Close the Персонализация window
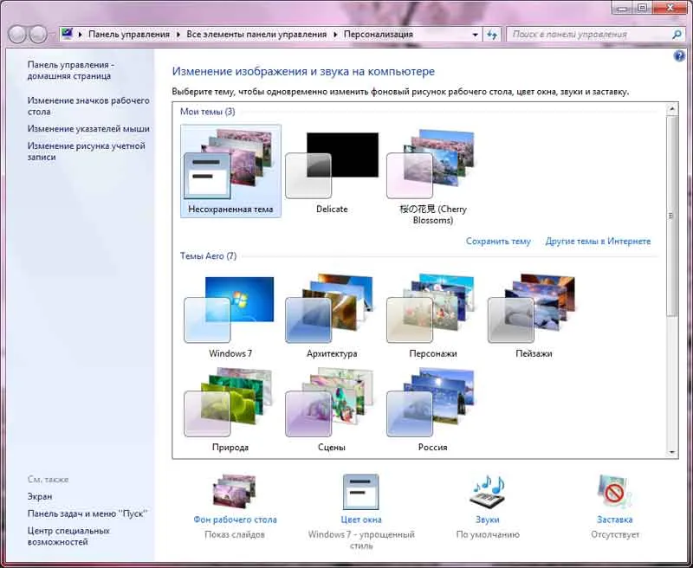Screen dimensions: 693x568 point(670,7)
